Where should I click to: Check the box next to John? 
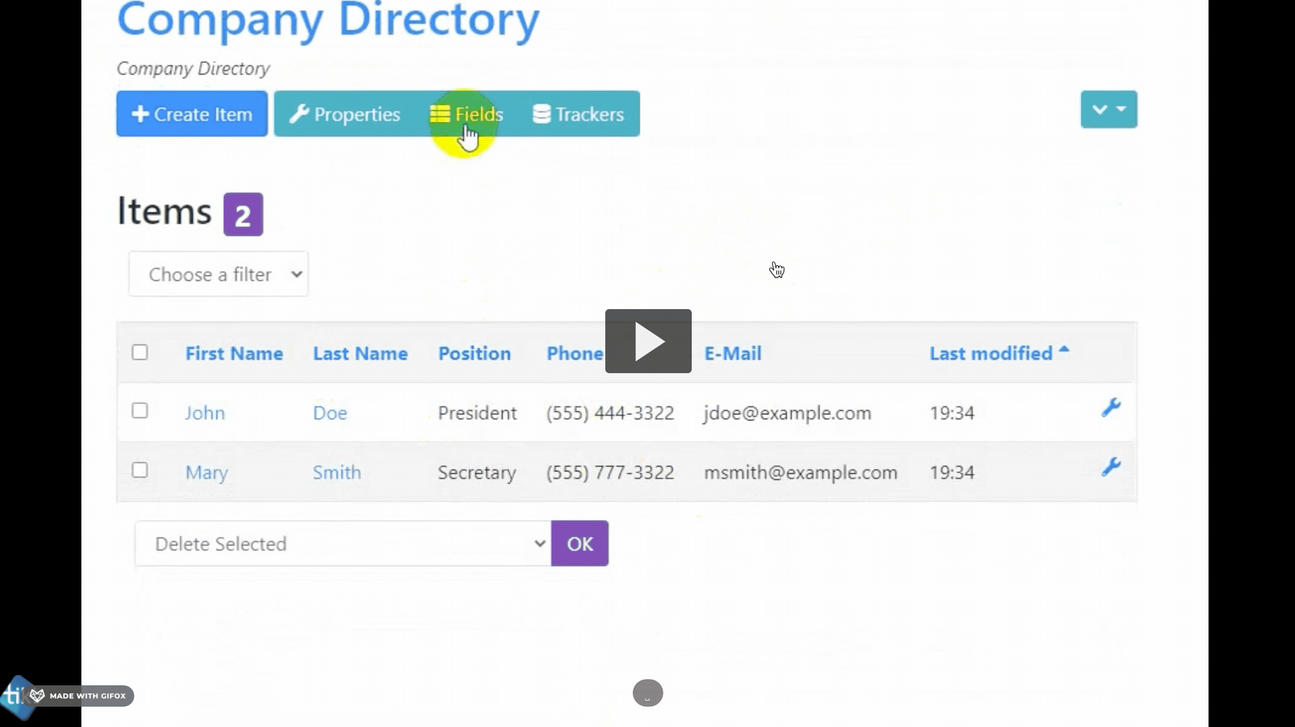(x=140, y=411)
